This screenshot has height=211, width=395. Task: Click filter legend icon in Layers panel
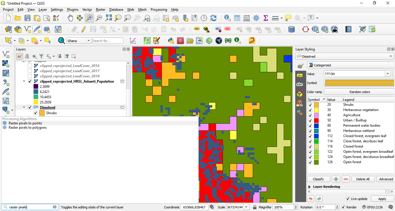(41, 56)
